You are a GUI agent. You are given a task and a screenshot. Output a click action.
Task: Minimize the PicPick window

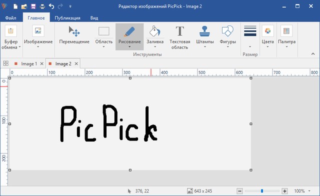[284, 6]
